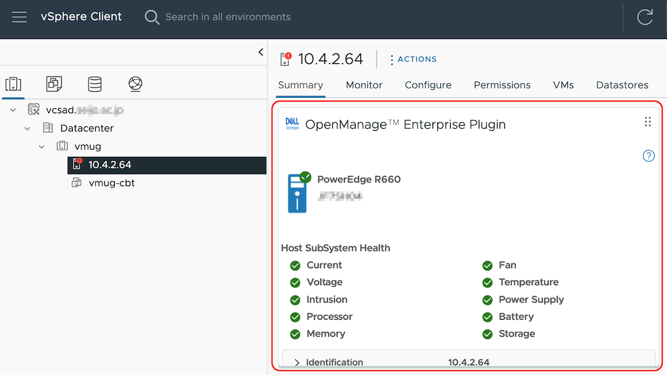Screen dimensions: 667x375
Task: Open the VMs tab
Action: (563, 85)
